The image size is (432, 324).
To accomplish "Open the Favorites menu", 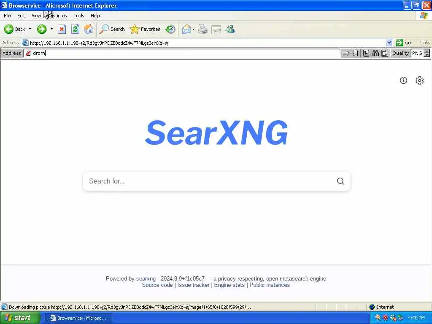I will 57,16.
